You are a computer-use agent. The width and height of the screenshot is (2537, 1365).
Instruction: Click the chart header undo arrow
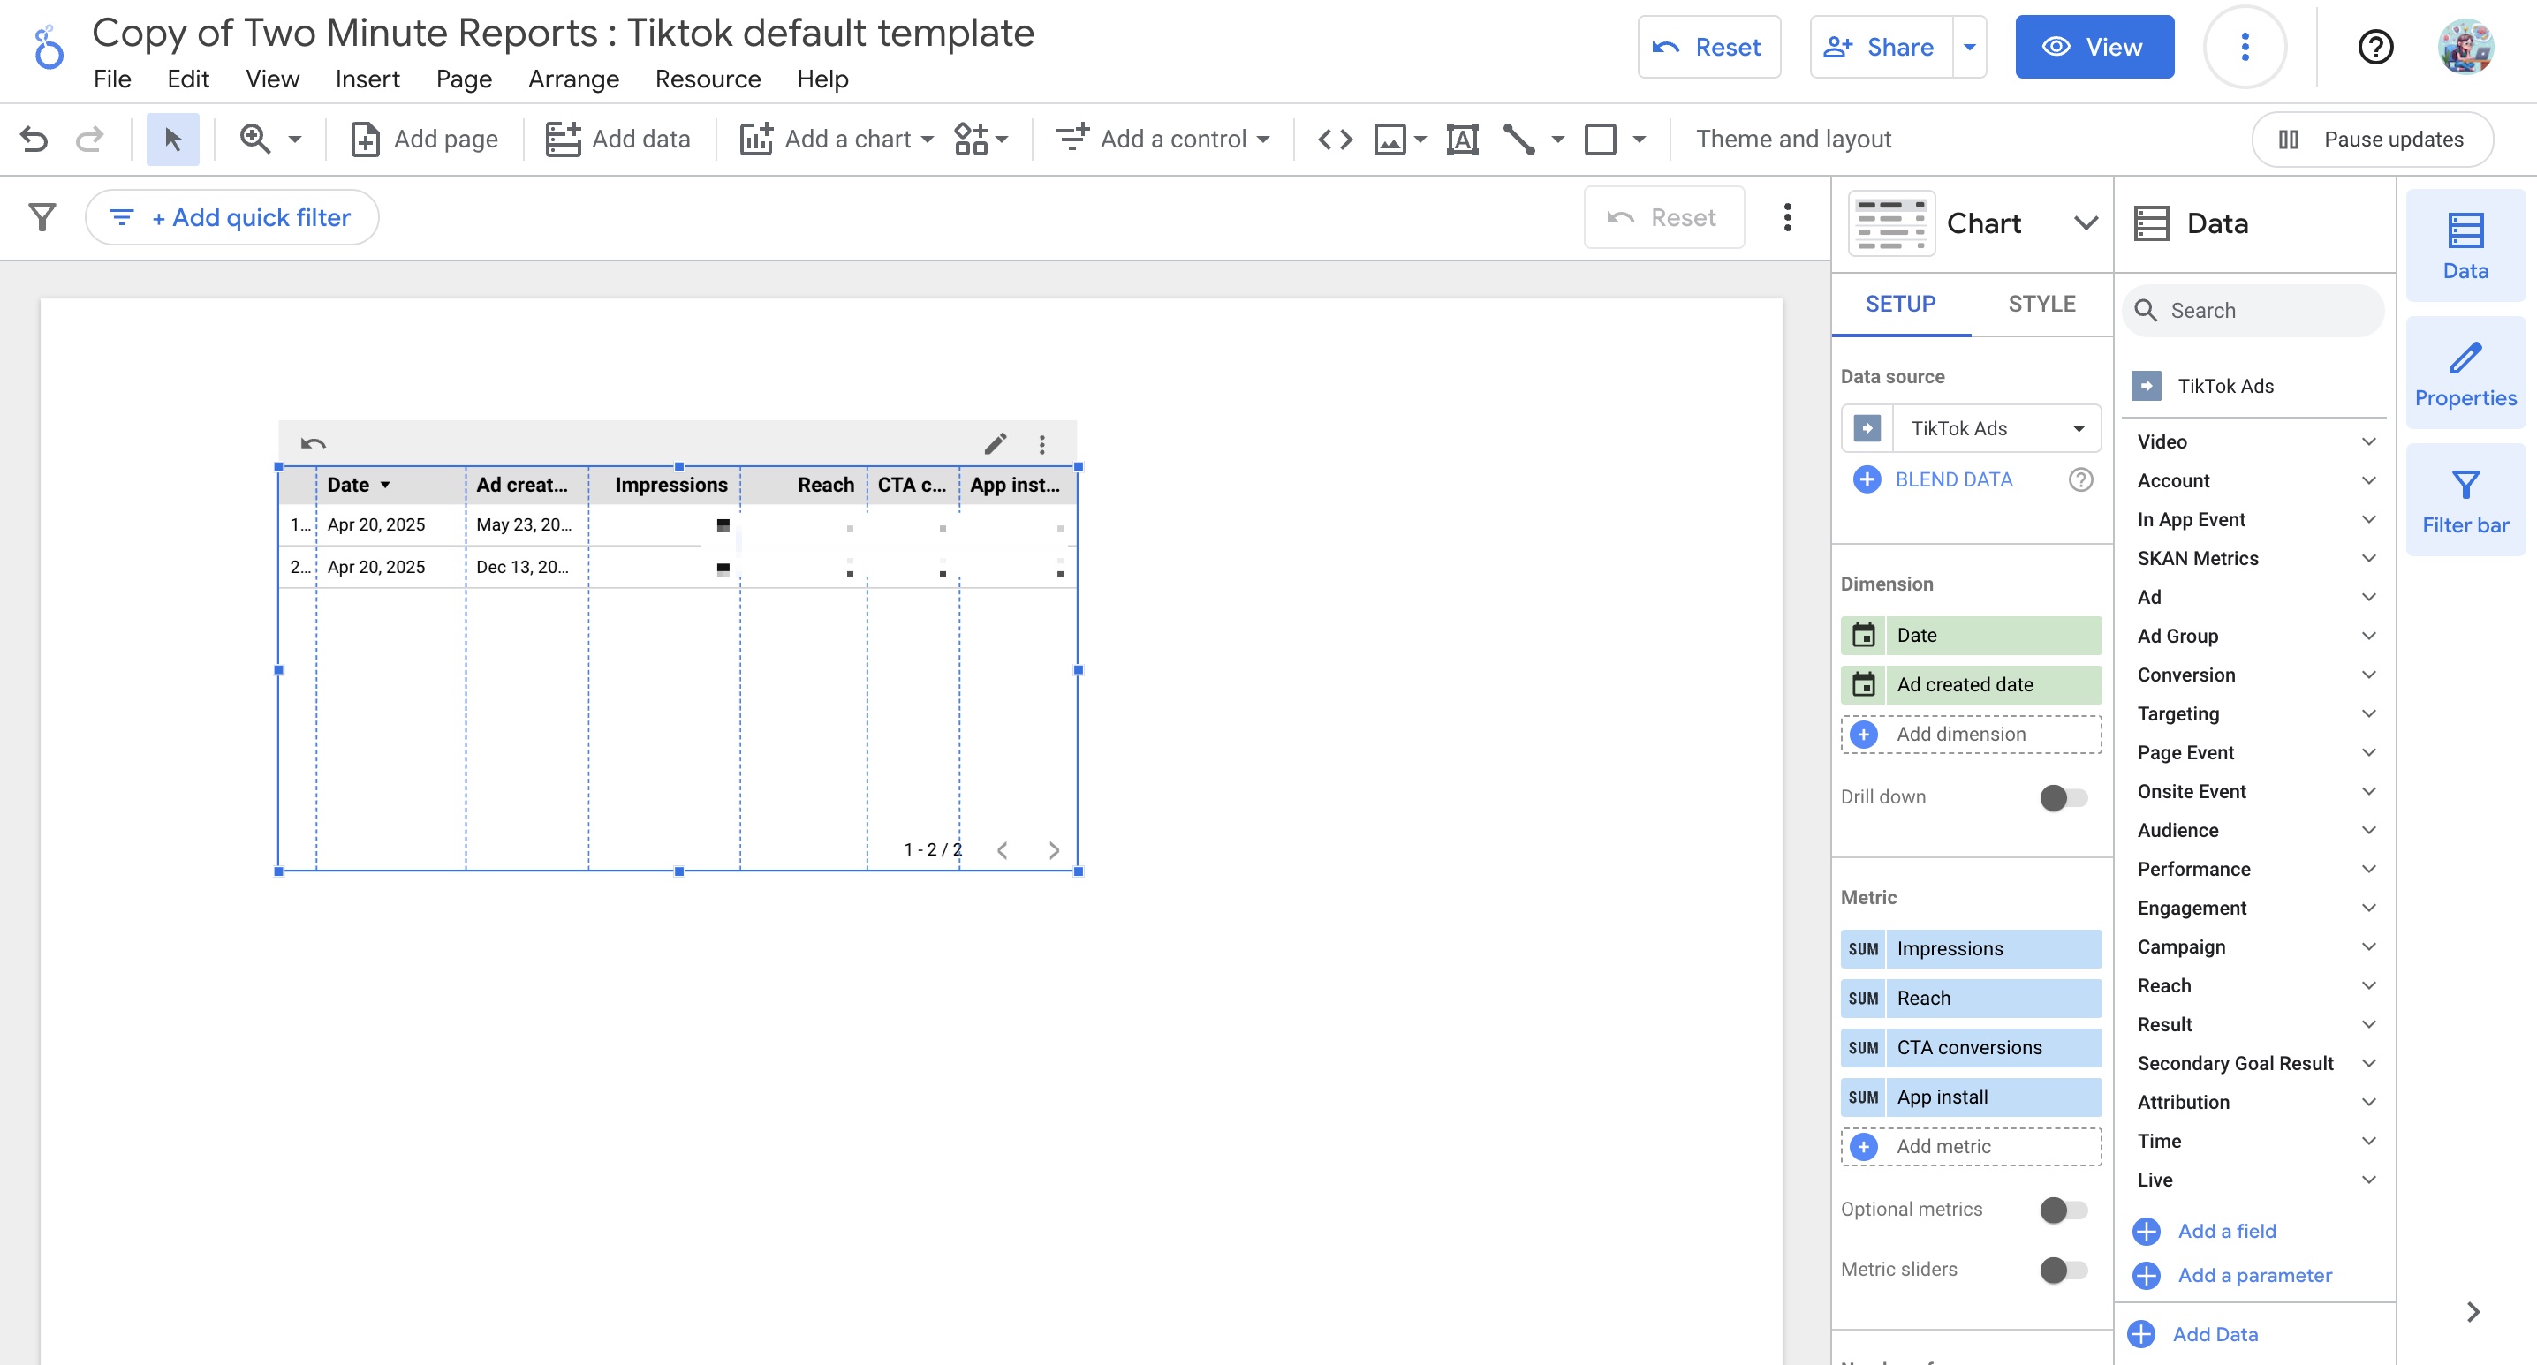tap(314, 444)
